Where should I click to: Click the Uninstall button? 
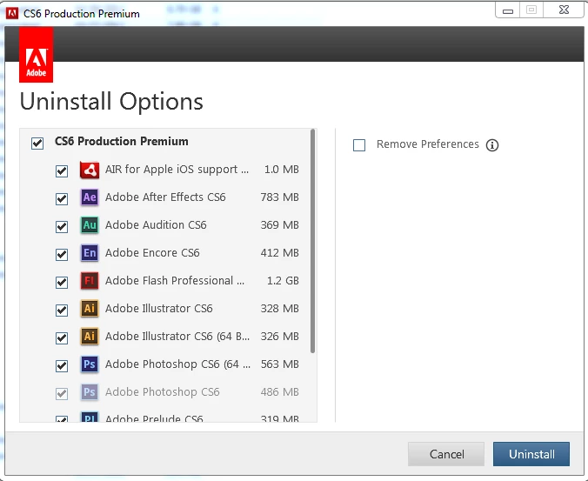pos(531,454)
